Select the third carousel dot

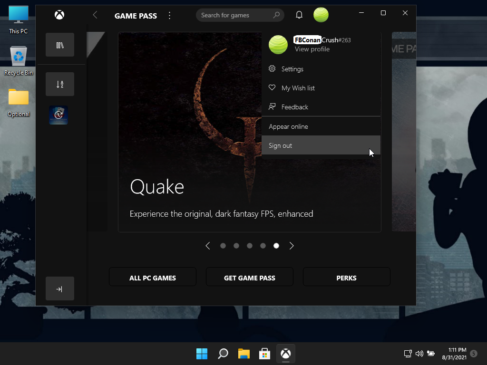(250, 246)
